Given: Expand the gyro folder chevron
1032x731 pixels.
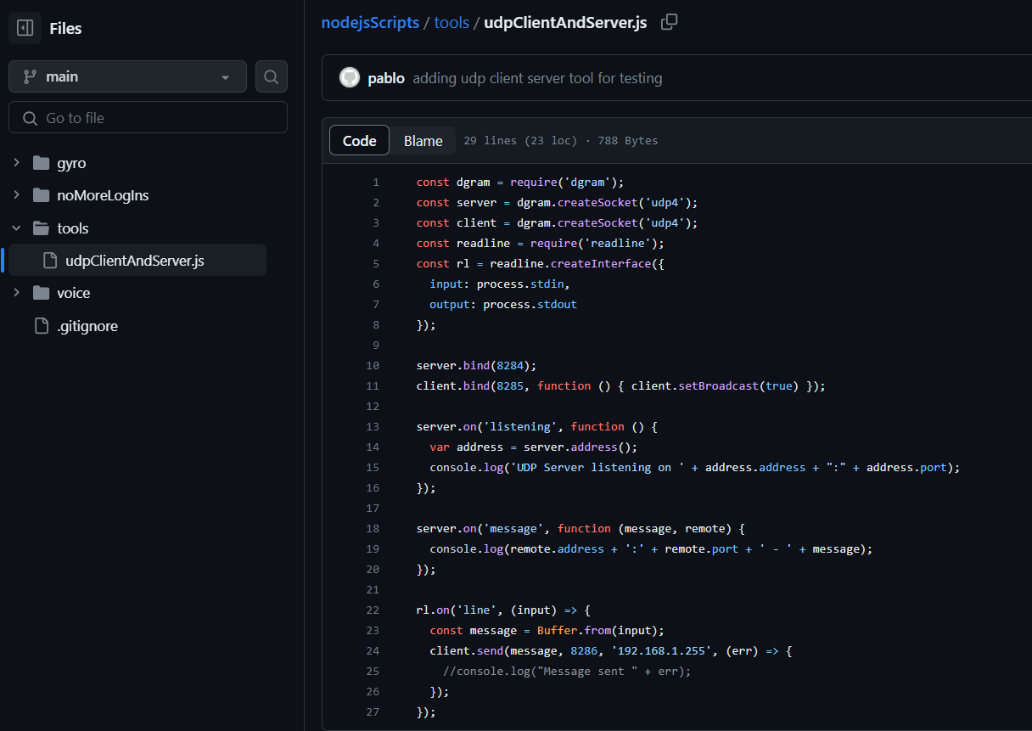Looking at the screenshot, I should click(x=16, y=163).
